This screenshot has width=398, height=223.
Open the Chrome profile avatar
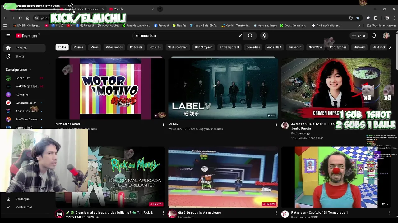point(386,18)
